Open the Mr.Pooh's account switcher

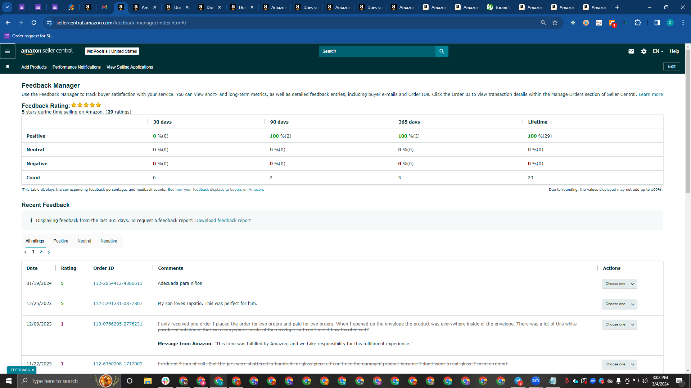pyautogui.click(x=112, y=51)
